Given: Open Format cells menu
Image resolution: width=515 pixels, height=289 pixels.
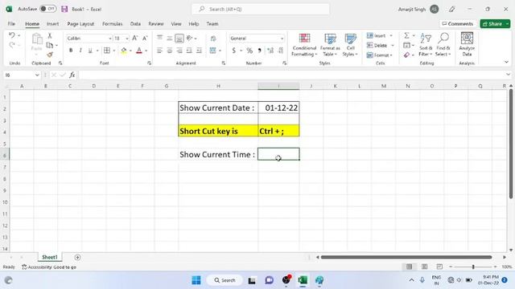Looking at the screenshot, I should 380,55.
